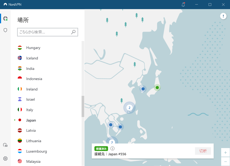Image resolution: width=230 pixels, height=166 pixels.
Task: Click the Lithuania flag icon
Action: point(20,141)
